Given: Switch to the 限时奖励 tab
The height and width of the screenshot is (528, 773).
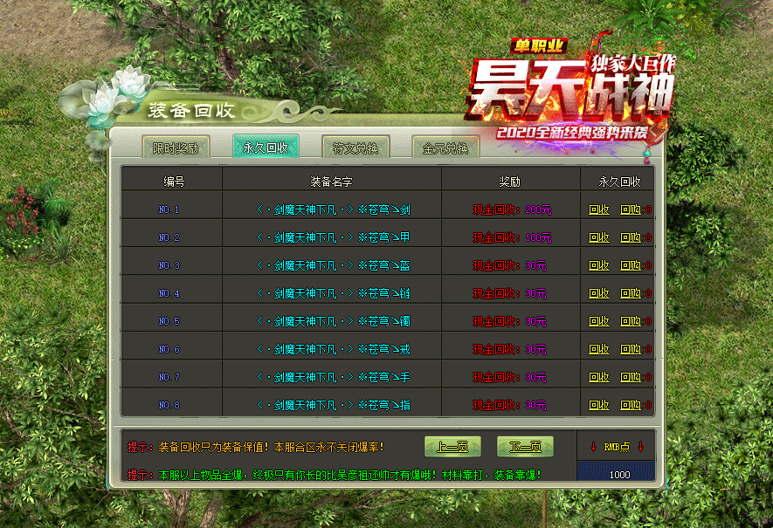Looking at the screenshot, I should tap(175, 148).
